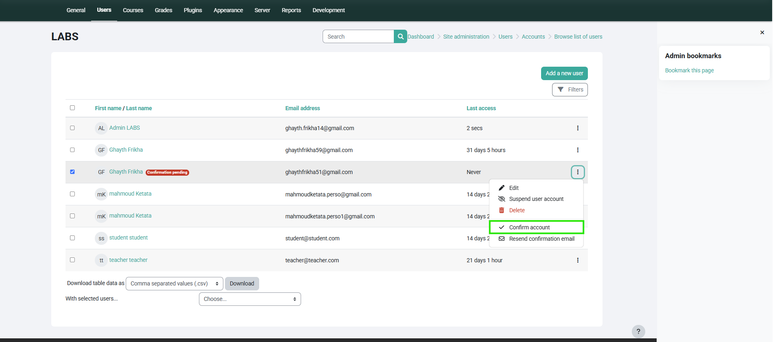Open actions menu for Admin LABS row
The width and height of the screenshot is (773, 342).
[x=577, y=128]
